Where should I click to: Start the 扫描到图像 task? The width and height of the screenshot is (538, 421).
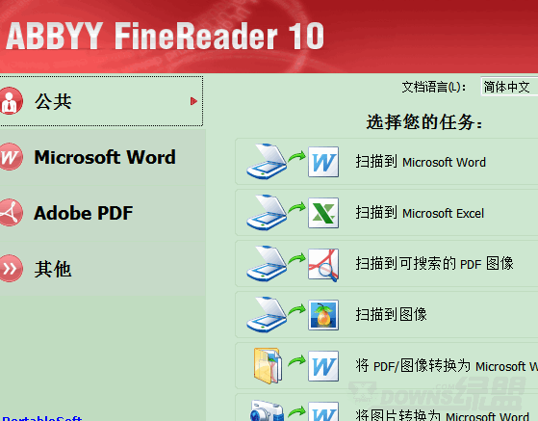tap(387, 315)
